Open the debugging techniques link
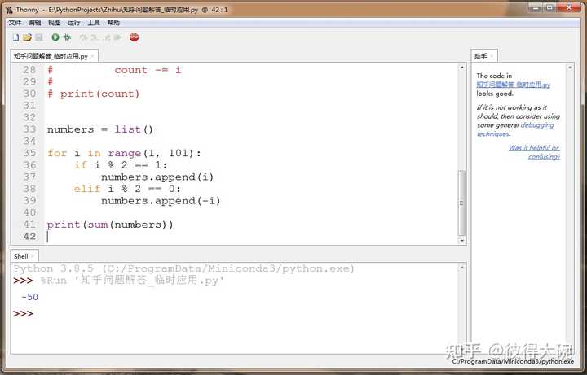587x375 pixels. click(x=515, y=129)
